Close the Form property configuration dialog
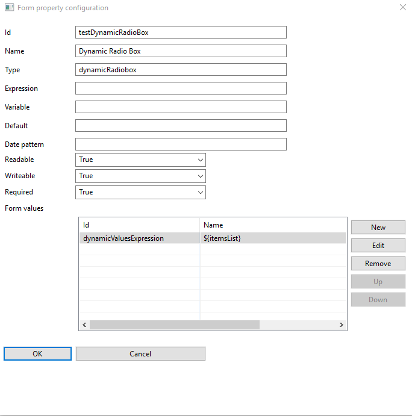Viewport: 412px width, 416px height. [x=403, y=7]
